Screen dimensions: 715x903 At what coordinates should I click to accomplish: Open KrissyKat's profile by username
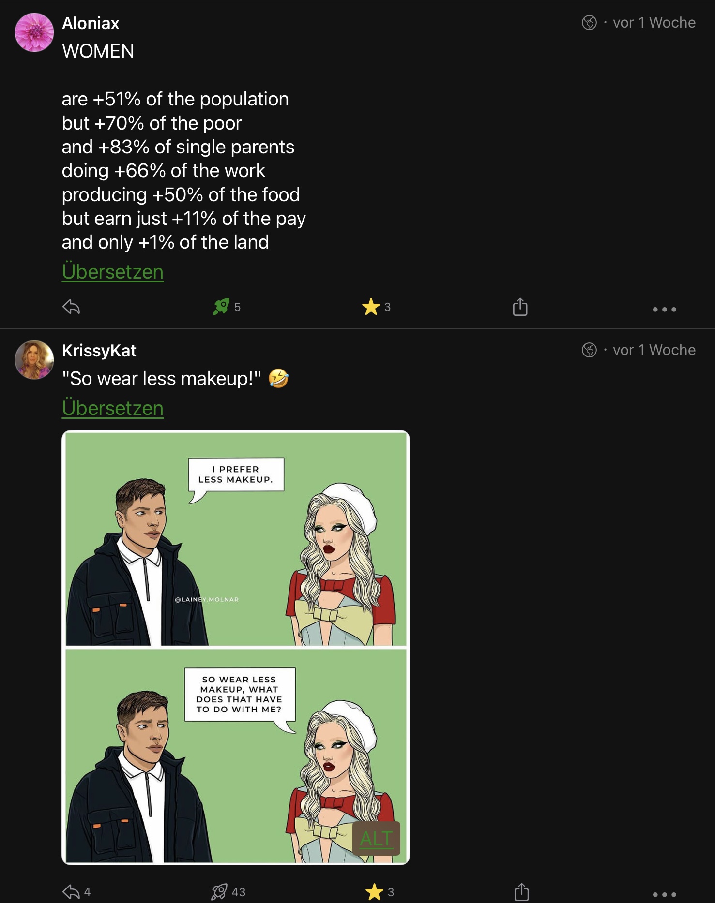(x=99, y=351)
